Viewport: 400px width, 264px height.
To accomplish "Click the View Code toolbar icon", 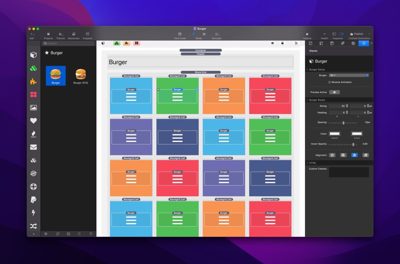I will [180, 36].
